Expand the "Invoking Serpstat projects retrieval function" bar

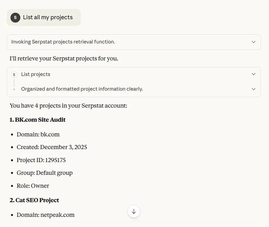click(x=253, y=42)
